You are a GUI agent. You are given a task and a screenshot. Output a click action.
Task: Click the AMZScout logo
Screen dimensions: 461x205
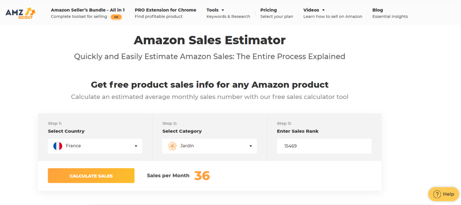pyautogui.click(x=20, y=13)
